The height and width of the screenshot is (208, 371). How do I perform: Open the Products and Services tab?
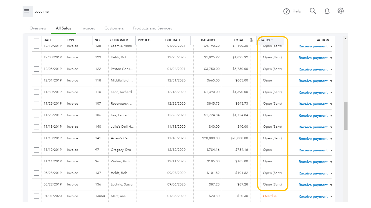pyautogui.click(x=152, y=28)
